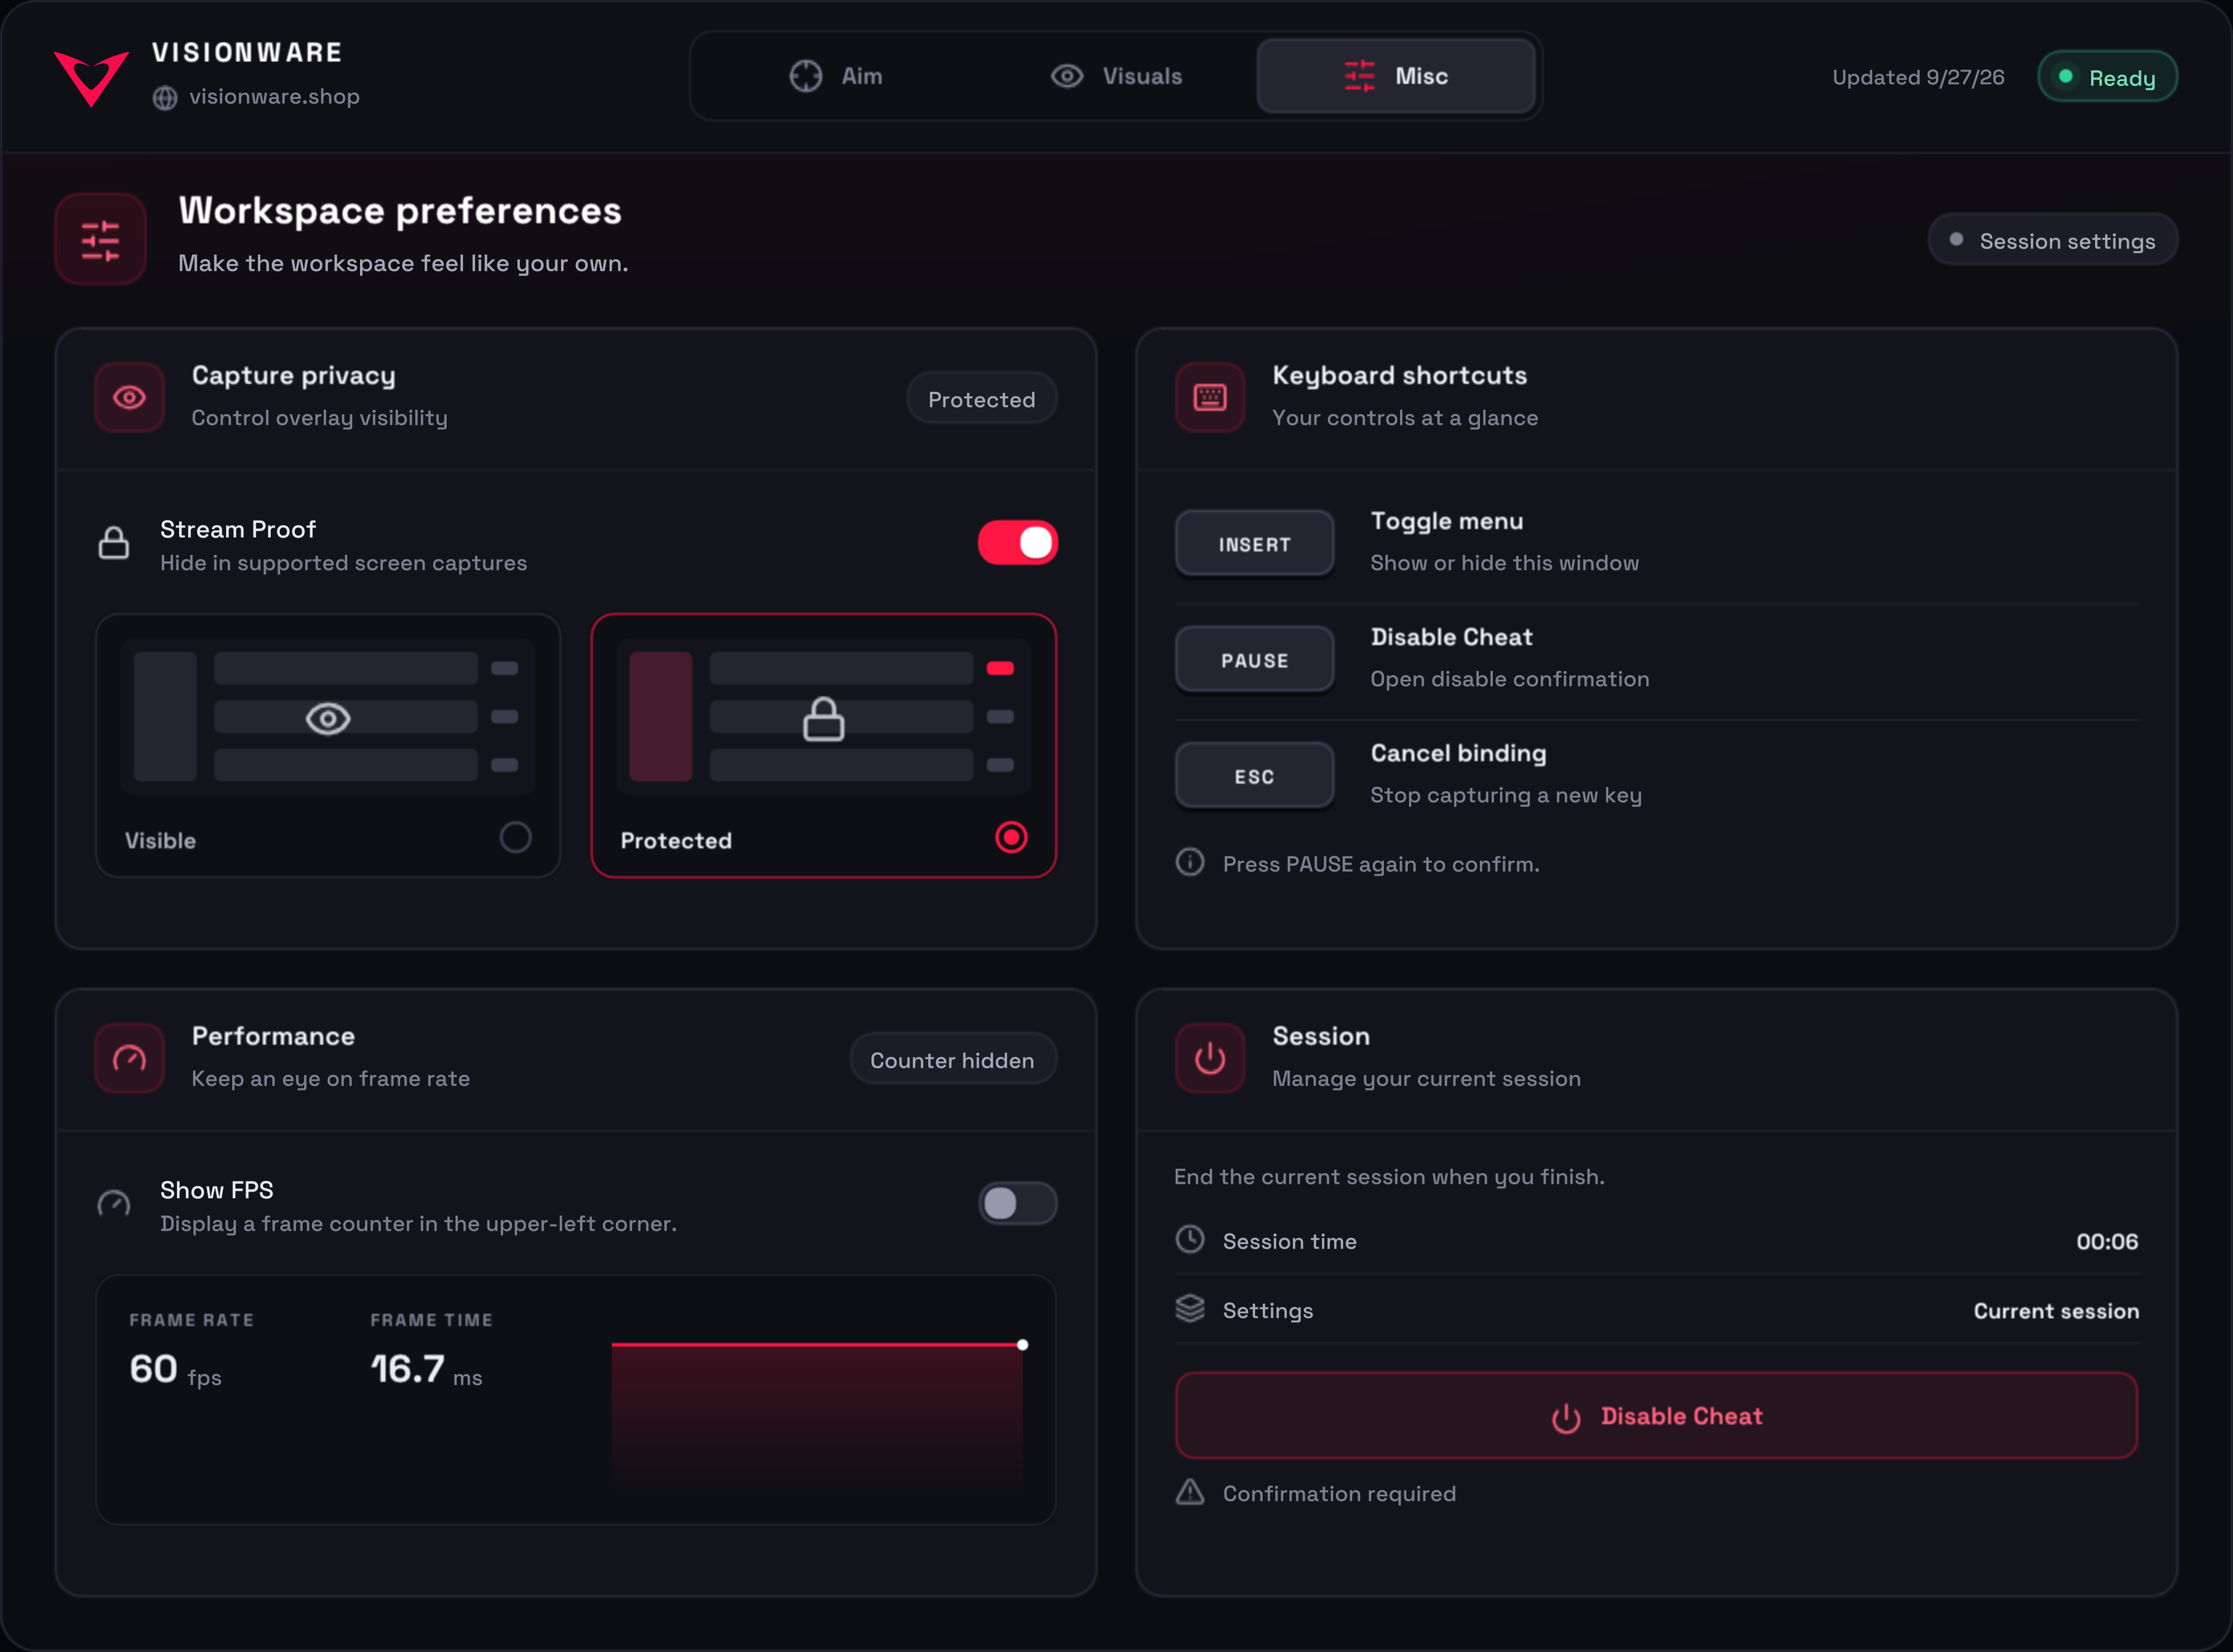Click the frame time graph end marker
The width and height of the screenshot is (2233, 1652).
1022,1345
